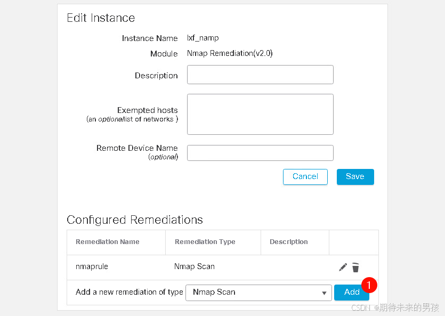The image size is (445, 316).
Task: Save the instance settings
Action: [355, 177]
